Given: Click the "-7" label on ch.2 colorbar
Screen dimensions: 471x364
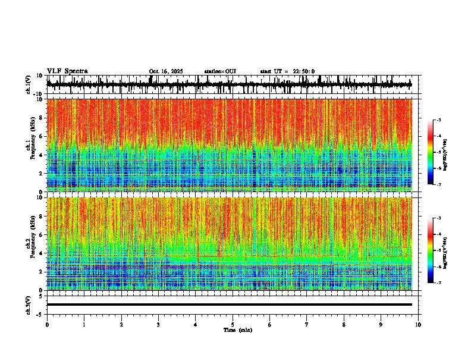Looking at the screenshot, I should coord(438,283).
